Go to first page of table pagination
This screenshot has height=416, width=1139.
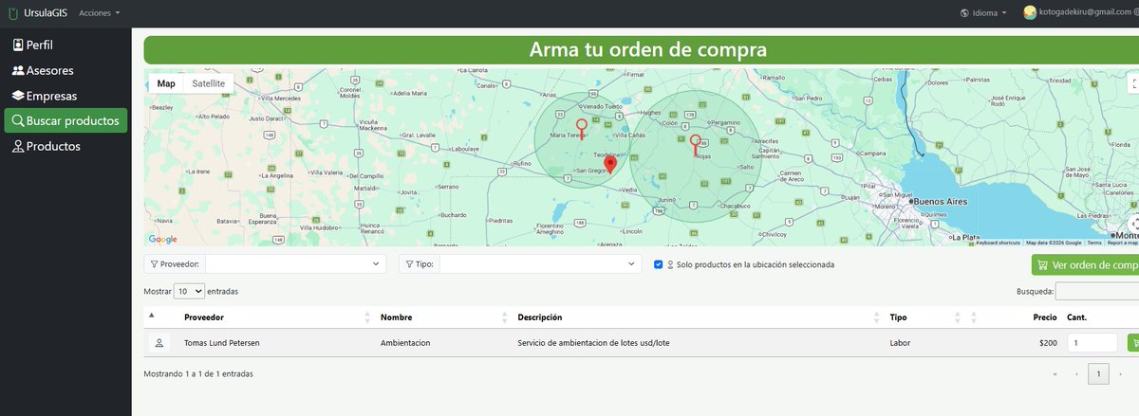pos(1054,374)
